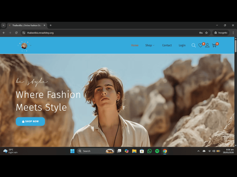The height and width of the screenshot is (177, 237).
Task: Open Wi-Fi network tray icon
Action: click(210, 151)
